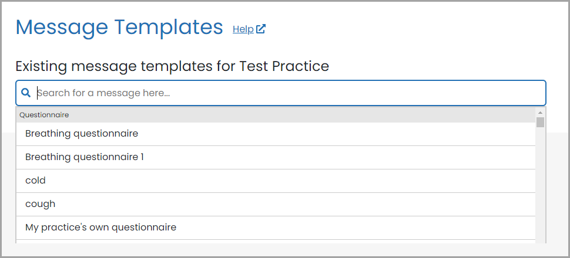Viewport: 570px width, 258px height.
Task: Click the 'Existing message templates for Test Practice' heading
Action: coord(172,66)
